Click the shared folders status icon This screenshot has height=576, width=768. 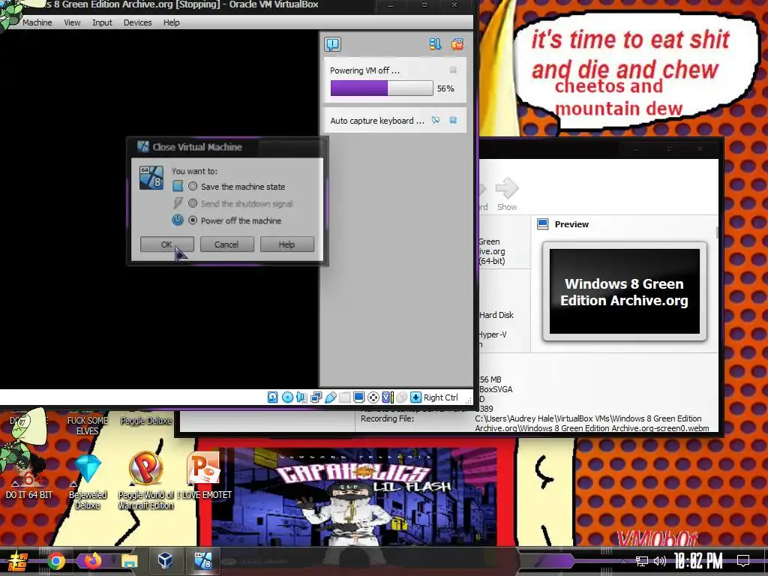(x=345, y=397)
